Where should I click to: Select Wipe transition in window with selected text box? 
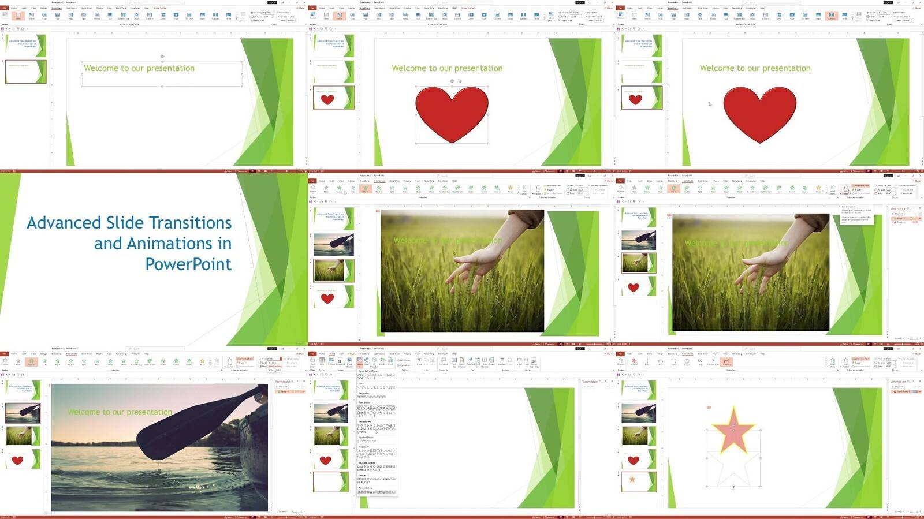70,16
